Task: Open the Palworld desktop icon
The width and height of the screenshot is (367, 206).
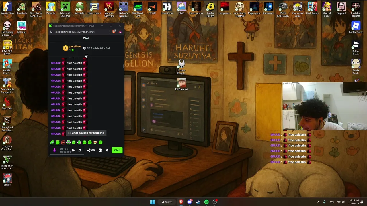Action: [x=51, y=9]
